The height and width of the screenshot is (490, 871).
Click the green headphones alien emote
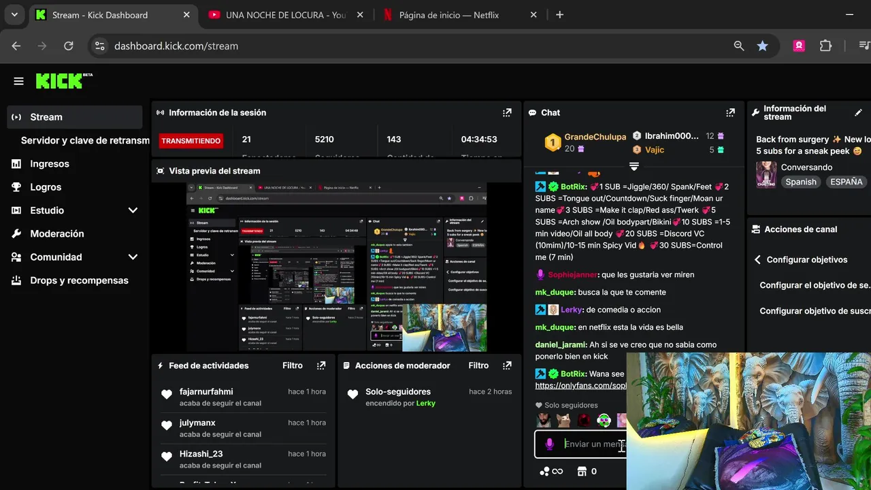coord(604,421)
